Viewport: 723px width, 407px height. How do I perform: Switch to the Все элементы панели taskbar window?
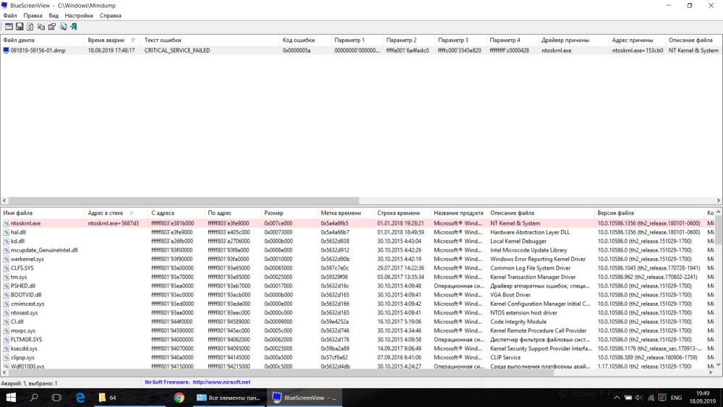228,398
